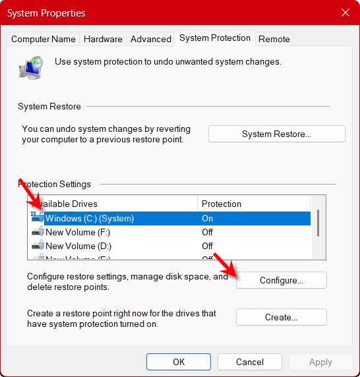Select the System Protection tab

tap(215, 38)
